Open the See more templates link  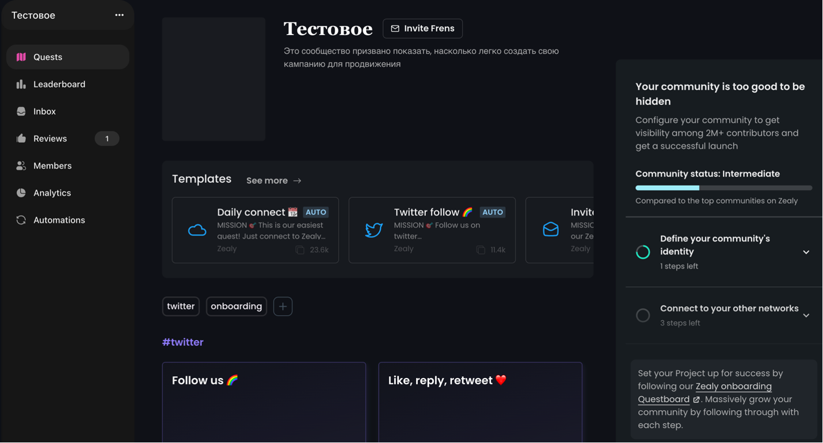[x=274, y=181]
